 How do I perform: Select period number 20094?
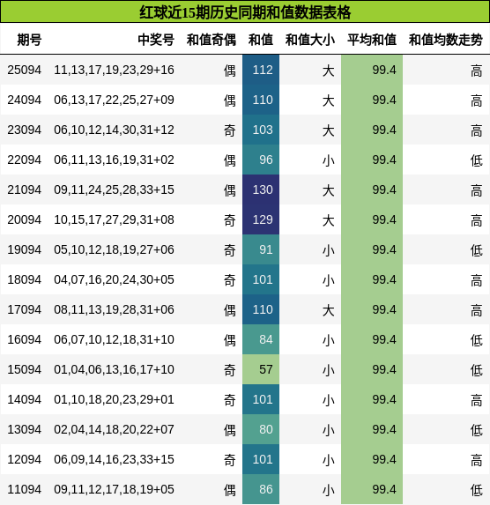[x=25, y=219]
